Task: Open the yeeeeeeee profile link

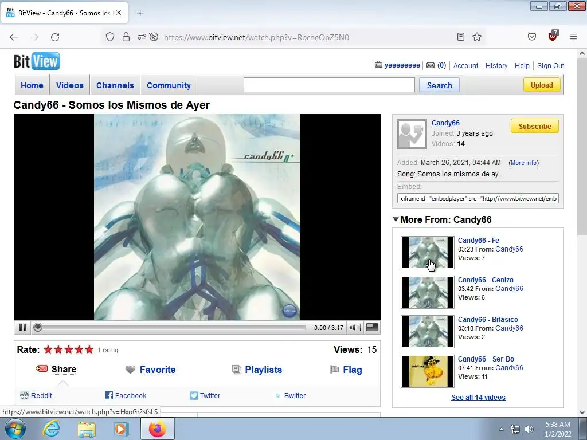Action: pos(402,65)
